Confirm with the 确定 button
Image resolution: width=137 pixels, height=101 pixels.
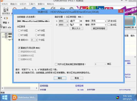click(x=60, y=78)
